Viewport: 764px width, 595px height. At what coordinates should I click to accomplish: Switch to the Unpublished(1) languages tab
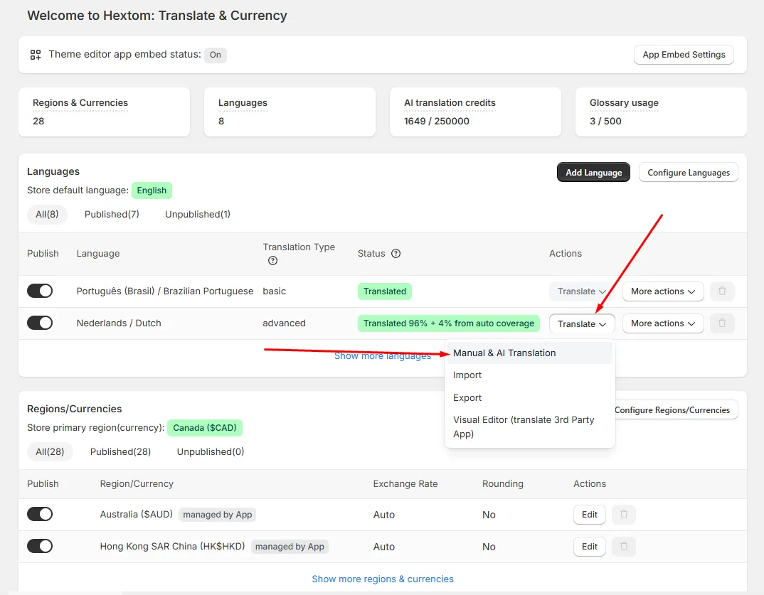point(197,214)
